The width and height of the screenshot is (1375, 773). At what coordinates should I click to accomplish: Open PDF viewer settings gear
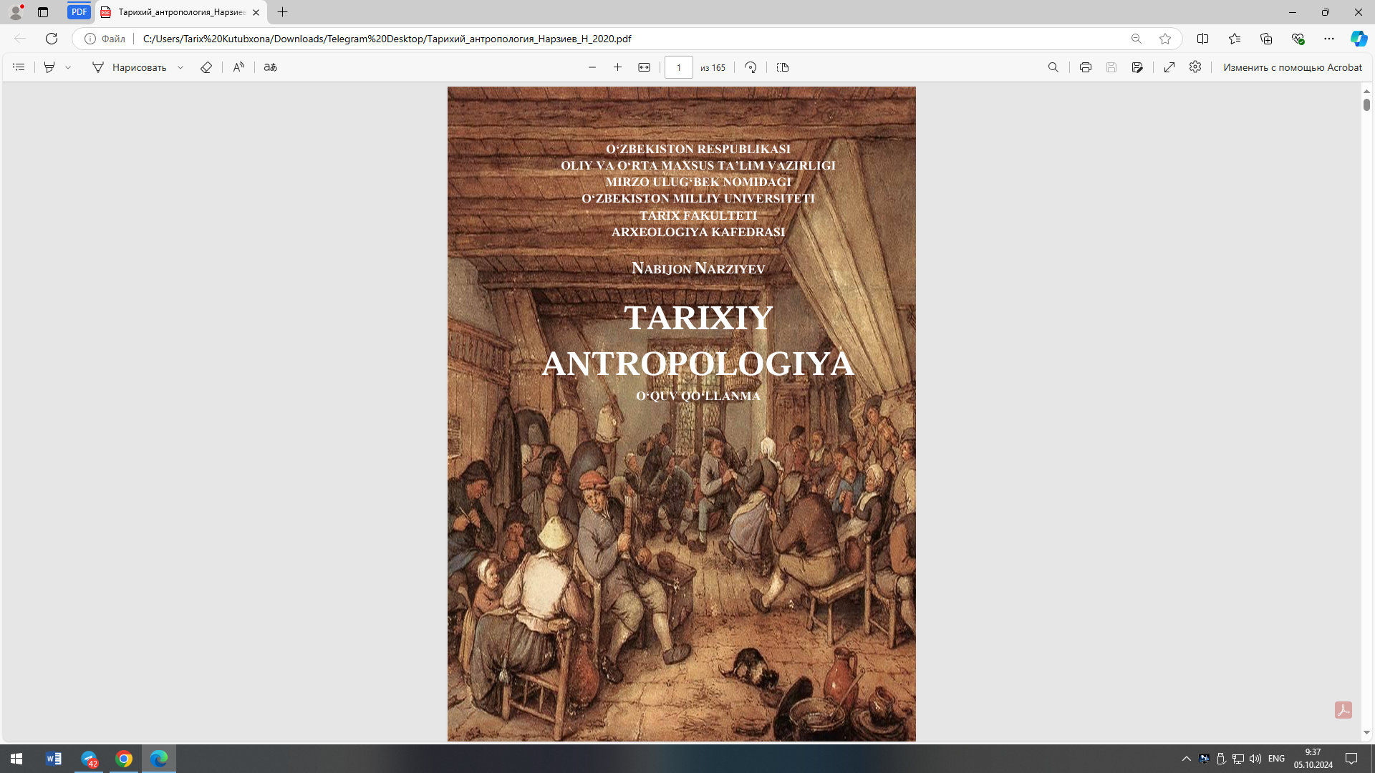point(1195,67)
